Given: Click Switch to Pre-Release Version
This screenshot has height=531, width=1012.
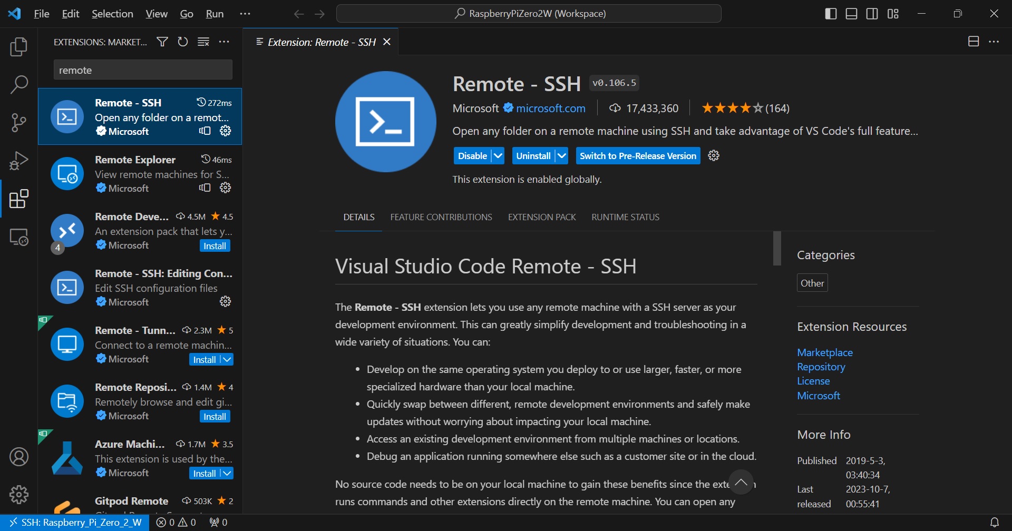Looking at the screenshot, I should pos(638,155).
